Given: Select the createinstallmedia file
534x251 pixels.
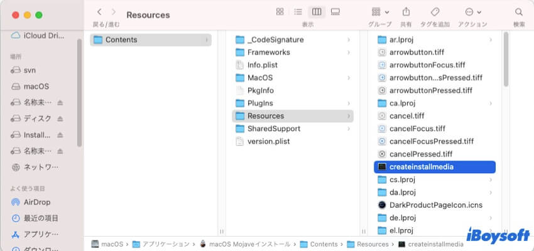Looking at the screenshot, I should pyautogui.click(x=421, y=167).
